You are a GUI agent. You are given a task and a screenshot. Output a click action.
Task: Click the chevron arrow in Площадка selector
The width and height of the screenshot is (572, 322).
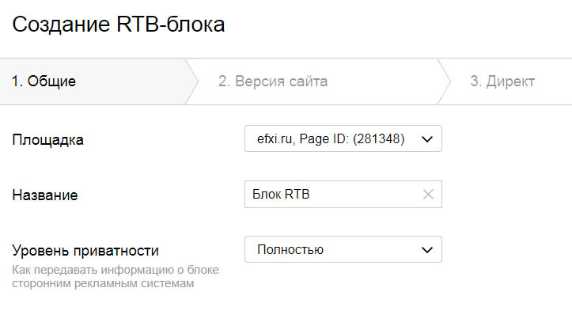tap(427, 139)
